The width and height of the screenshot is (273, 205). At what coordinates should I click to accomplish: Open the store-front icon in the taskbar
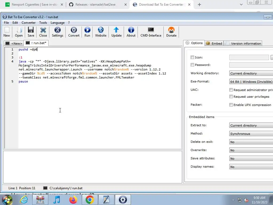point(40,200)
